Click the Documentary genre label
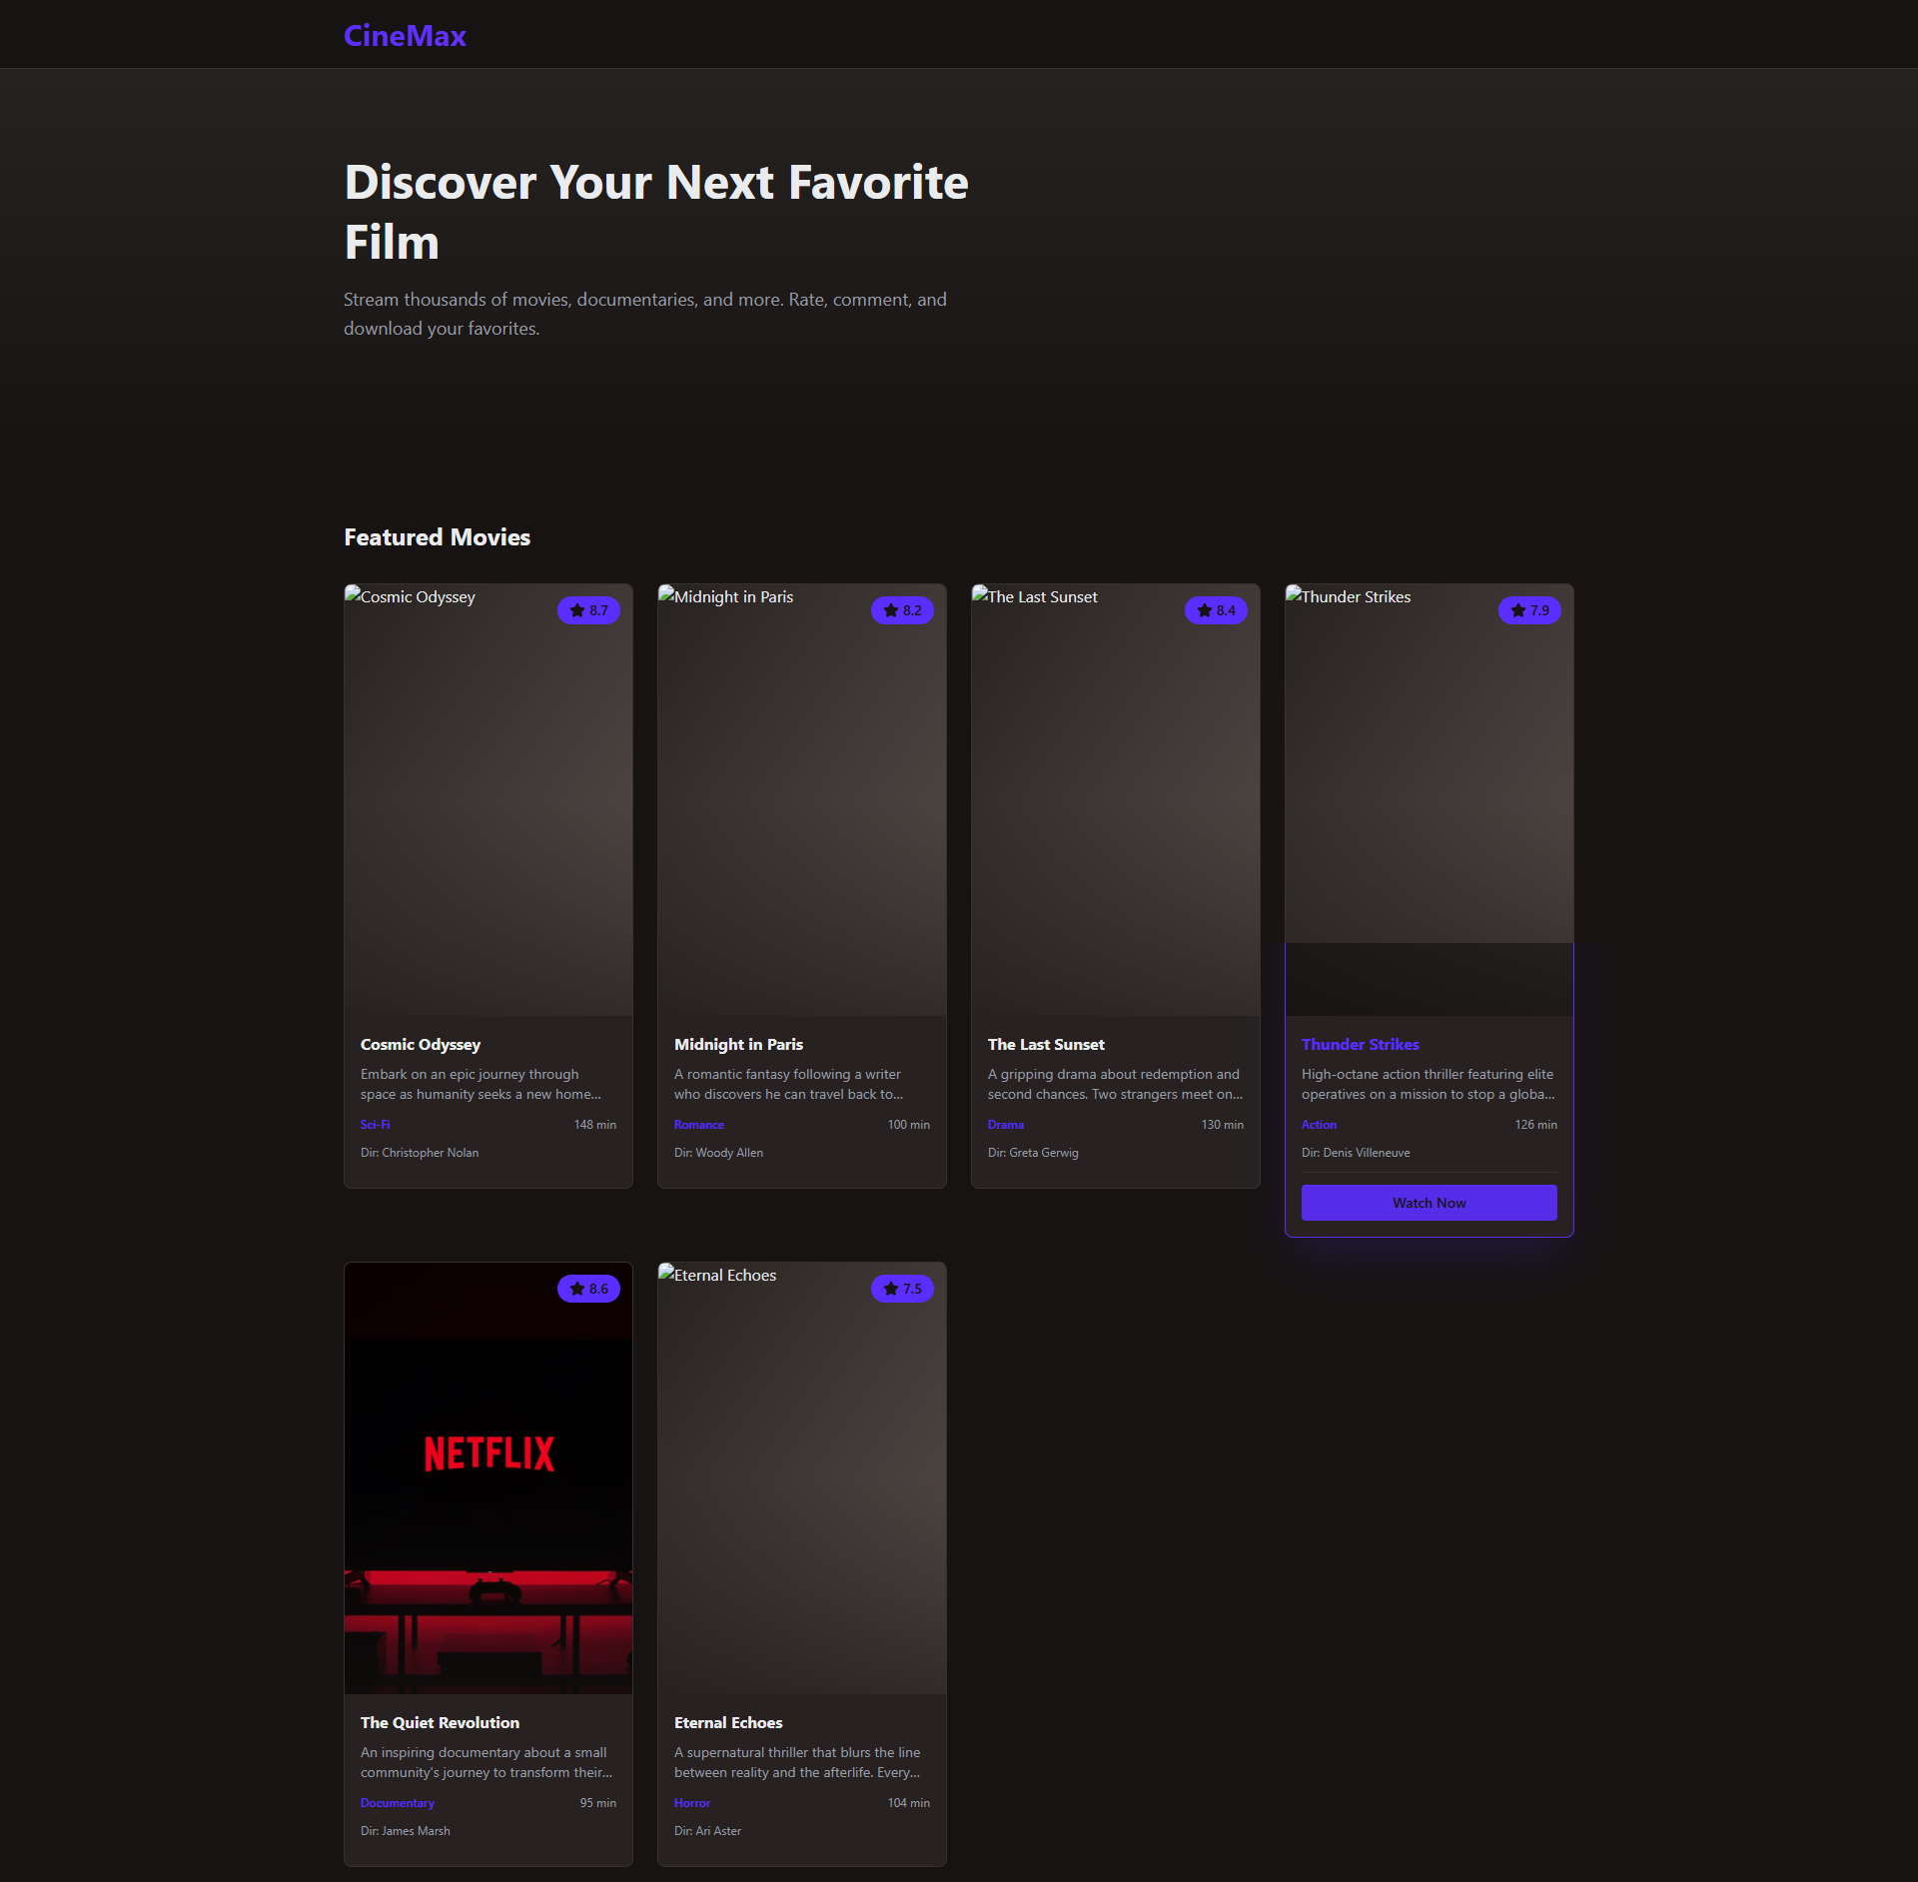This screenshot has width=1918, height=1882. click(397, 1803)
